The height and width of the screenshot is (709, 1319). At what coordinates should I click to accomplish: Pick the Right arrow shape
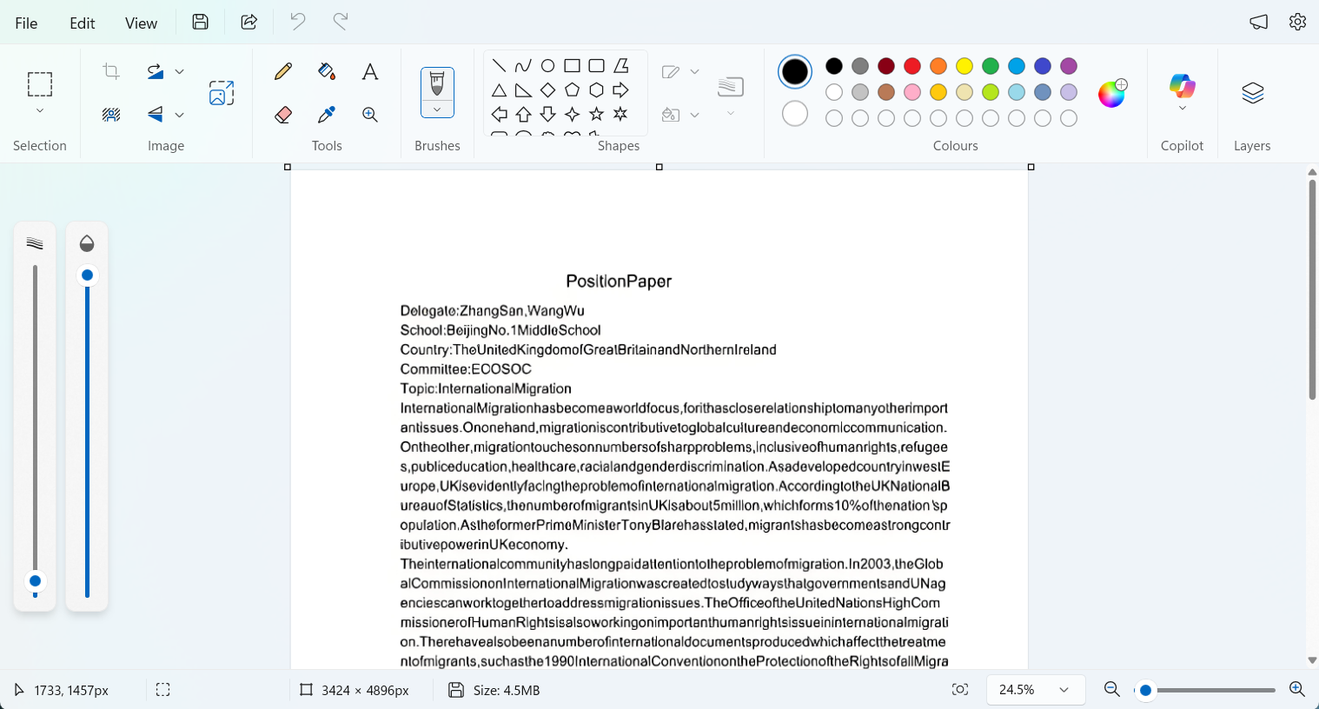point(620,90)
